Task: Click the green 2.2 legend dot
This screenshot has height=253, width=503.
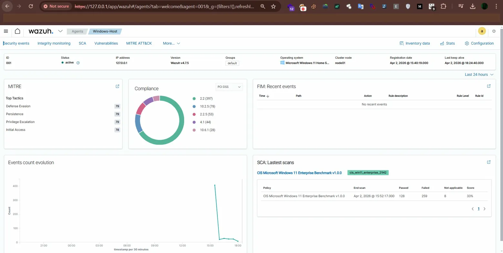Action: point(194,98)
